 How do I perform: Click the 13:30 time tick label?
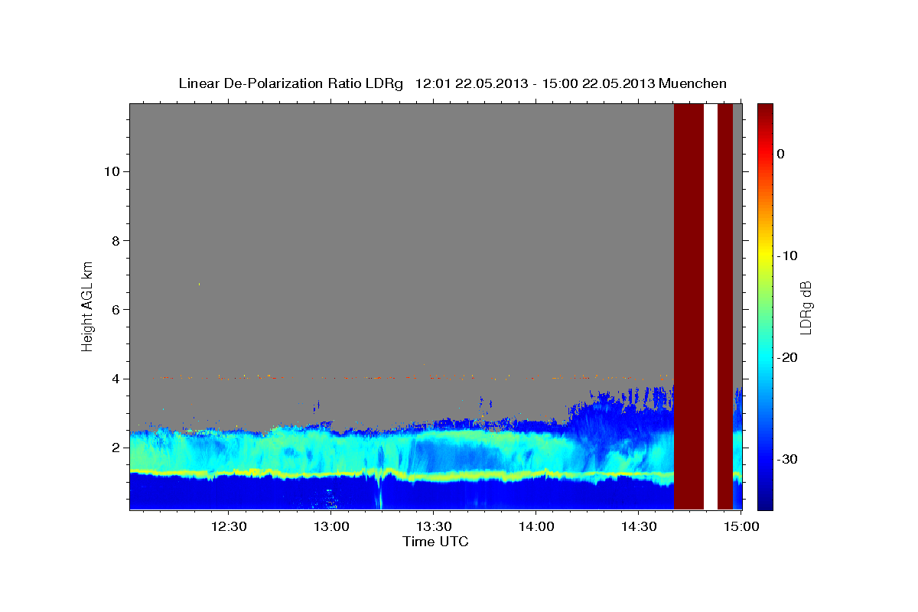tap(433, 526)
